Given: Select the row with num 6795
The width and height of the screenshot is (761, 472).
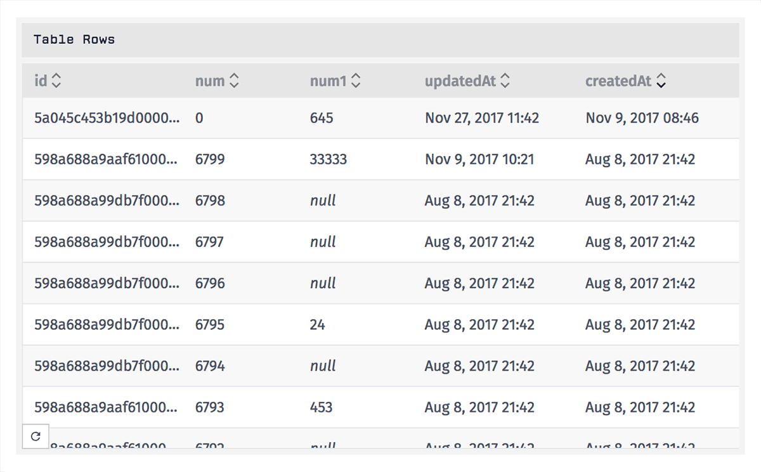Looking at the screenshot, I should (380, 325).
